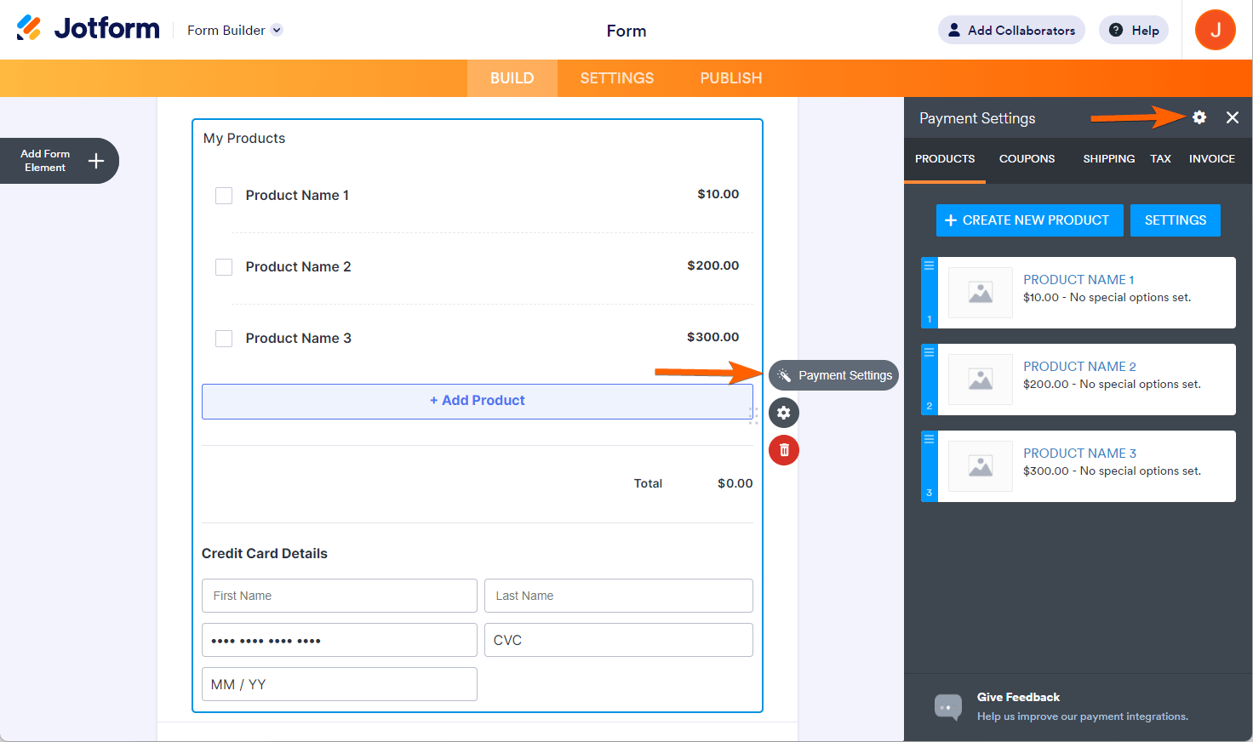Click CREATE NEW PRODUCT button
This screenshot has width=1253, height=742.
tap(1029, 220)
